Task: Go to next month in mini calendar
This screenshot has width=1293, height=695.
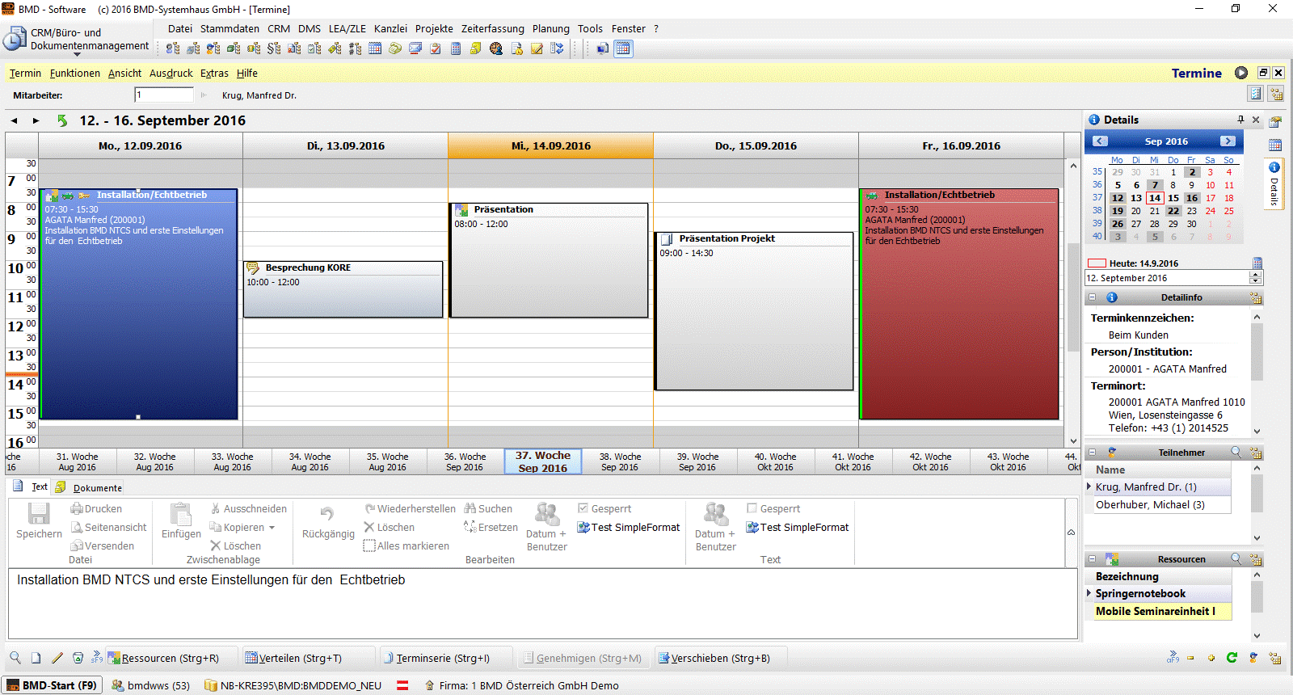Action: pos(1228,141)
